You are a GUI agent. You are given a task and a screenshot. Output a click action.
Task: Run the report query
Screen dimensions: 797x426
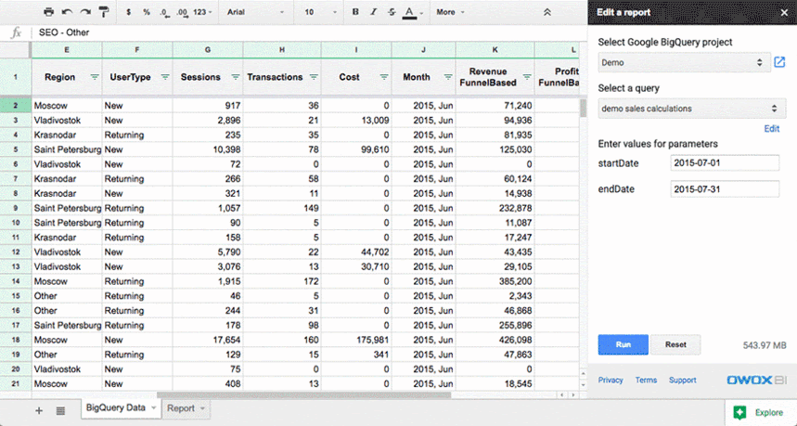coord(623,344)
